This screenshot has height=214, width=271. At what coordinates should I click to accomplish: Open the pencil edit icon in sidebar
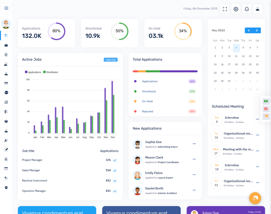tap(6, 150)
